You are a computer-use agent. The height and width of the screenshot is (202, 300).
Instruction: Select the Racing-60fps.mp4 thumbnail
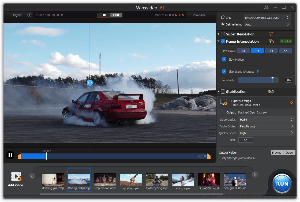(x=79, y=180)
